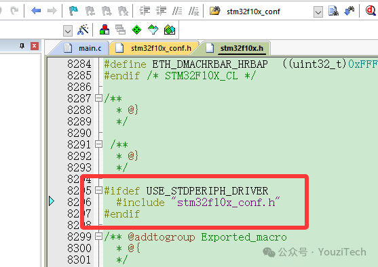
Task: Collapse the #ifdef block at line 8295
Action: tap(98, 190)
